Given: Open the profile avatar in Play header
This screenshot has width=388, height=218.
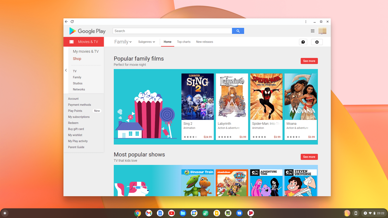Looking at the screenshot, I should click(322, 31).
